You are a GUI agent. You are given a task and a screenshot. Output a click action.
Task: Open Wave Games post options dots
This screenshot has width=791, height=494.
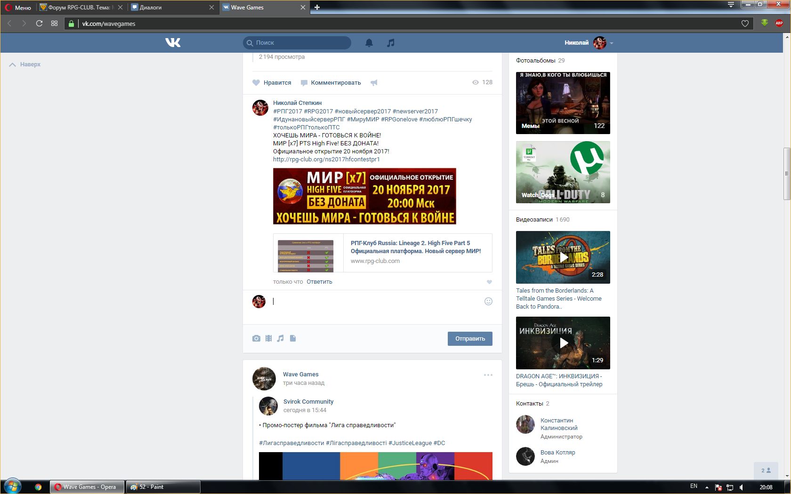[488, 375]
